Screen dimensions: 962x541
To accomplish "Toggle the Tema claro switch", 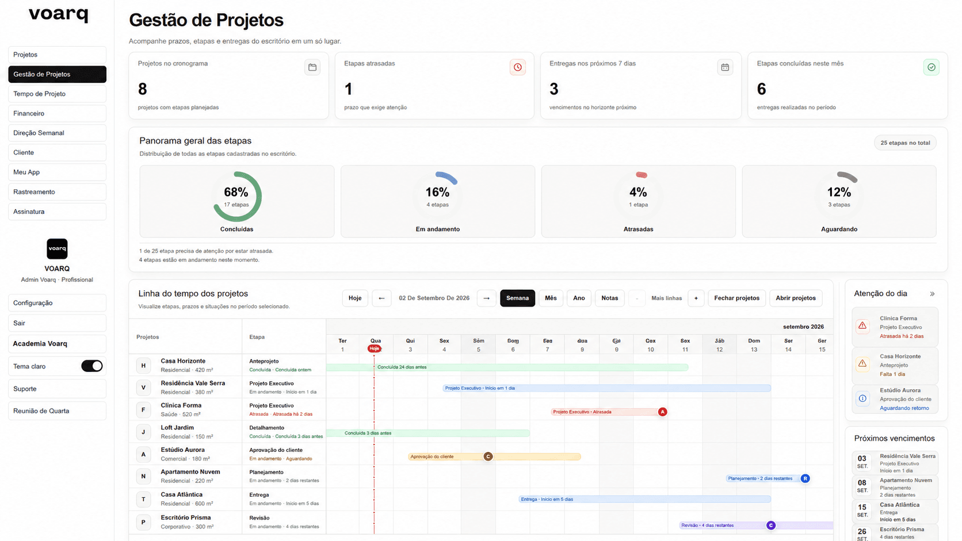I will click(92, 366).
